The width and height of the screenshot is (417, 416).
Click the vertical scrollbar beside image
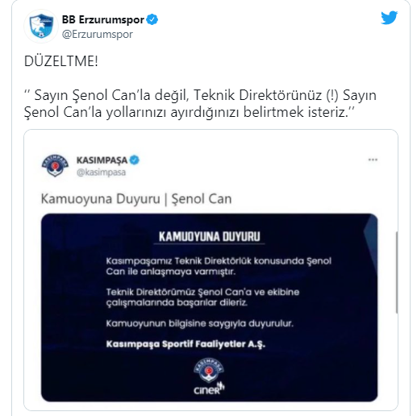tap(397, 272)
